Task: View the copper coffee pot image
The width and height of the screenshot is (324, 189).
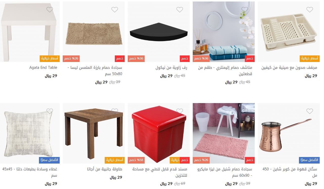Action: (x=289, y=133)
